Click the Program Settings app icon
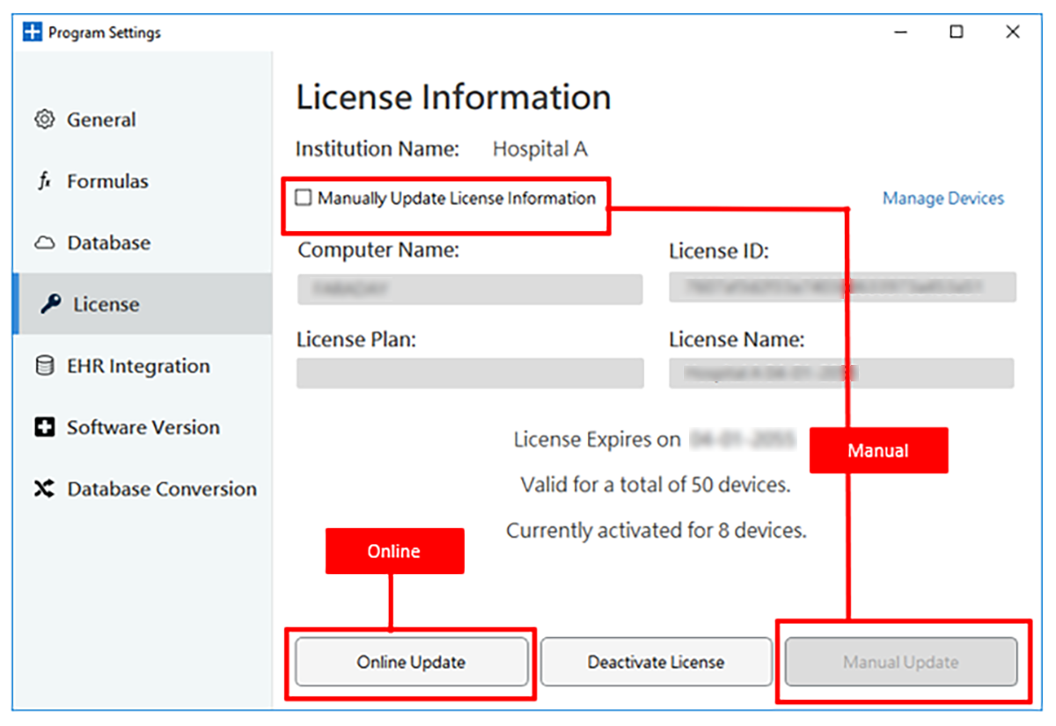The width and height of the screenshot is (1056, 726). tap(33, 33)
